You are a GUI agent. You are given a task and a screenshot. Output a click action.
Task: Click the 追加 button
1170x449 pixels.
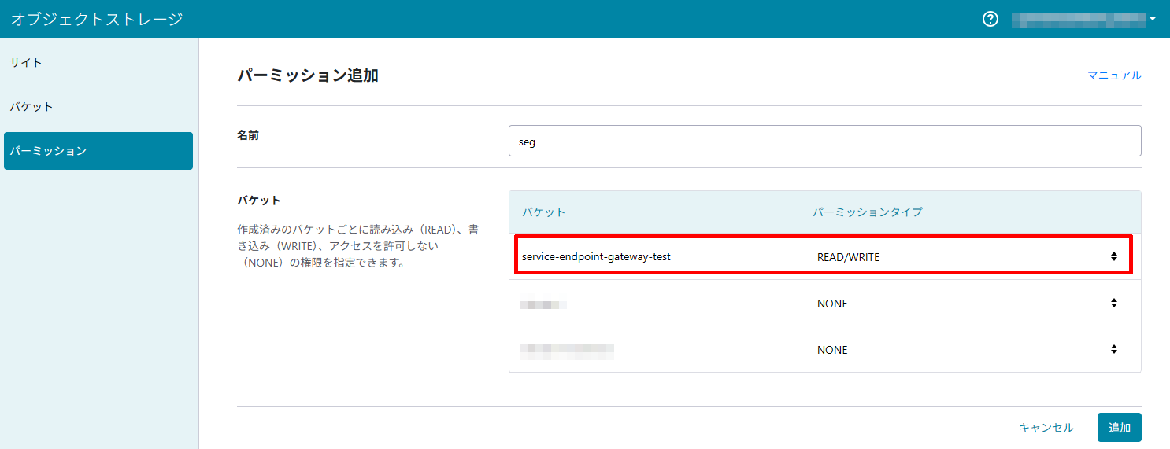pos(1119,428)
